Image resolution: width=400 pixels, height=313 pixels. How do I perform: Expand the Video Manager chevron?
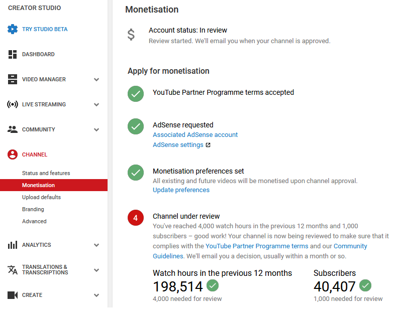96,80
